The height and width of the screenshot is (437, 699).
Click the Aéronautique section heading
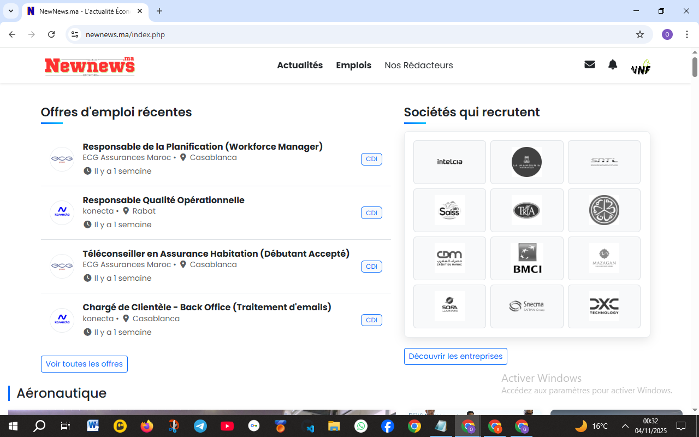pyautogui.click(x=61, y=393)
